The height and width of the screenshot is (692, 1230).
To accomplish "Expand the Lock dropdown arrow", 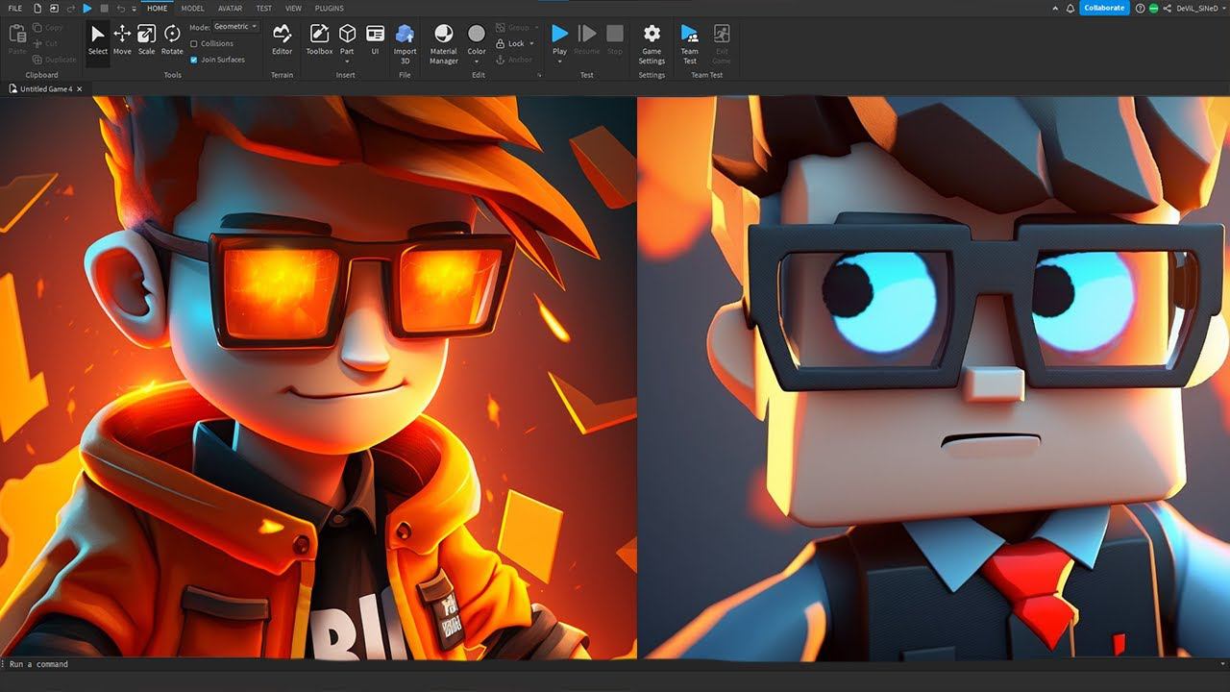I will click(x=531, y=44).
